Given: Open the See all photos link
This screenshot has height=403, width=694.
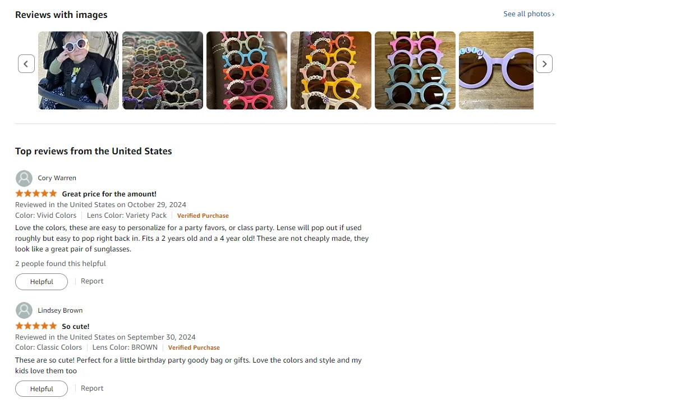Looking at the screenshot, I should (x=529, y=14).
